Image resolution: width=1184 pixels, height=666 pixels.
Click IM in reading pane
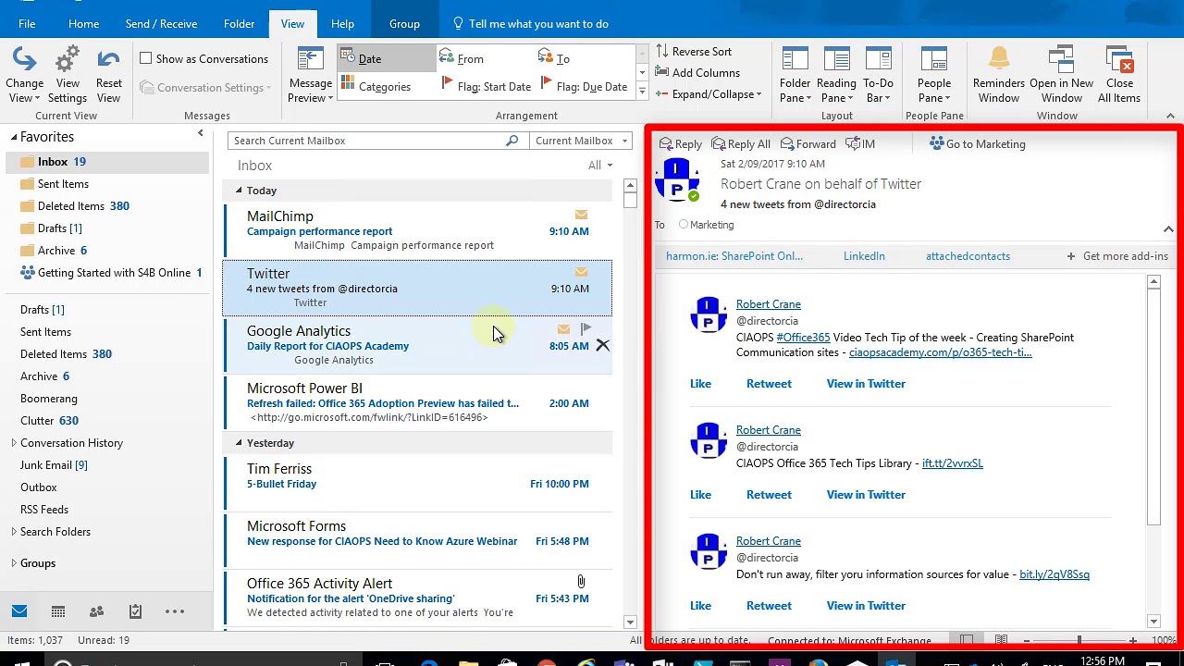[860, 144]
